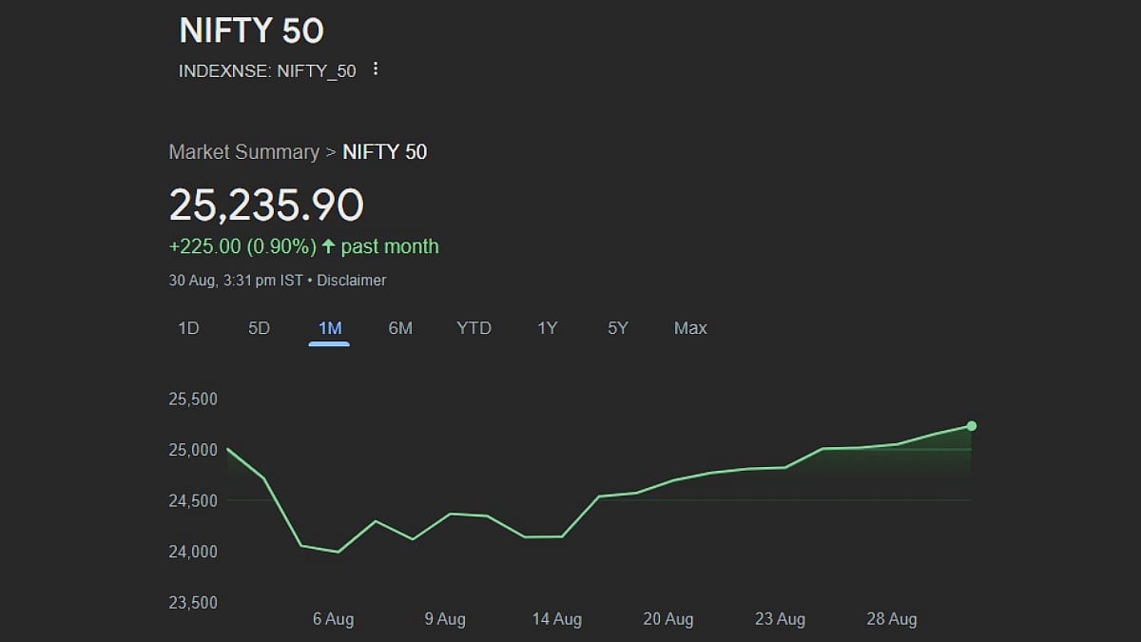Image resolution: width=1141 pixels, height=642 pixels.
Task: Click the 25,235.90 index value
Action: tap(266, 205)
